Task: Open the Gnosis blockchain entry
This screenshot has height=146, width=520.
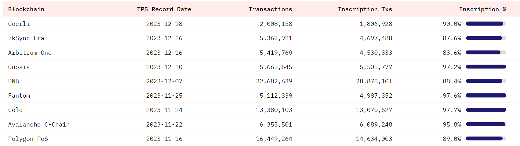Action: (x=19, y=67)
